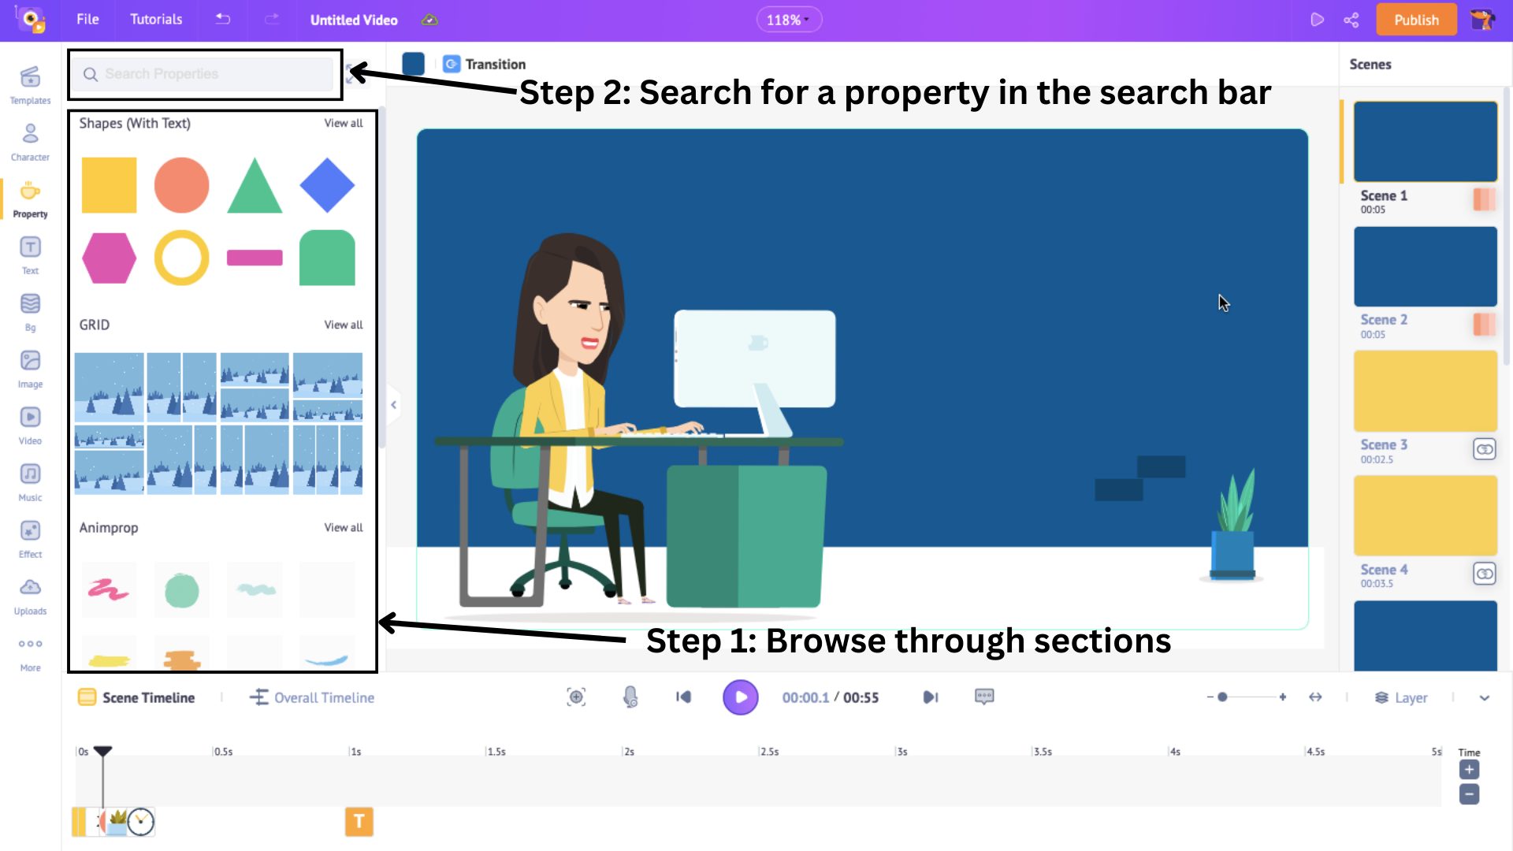1513x851 pixels.
Task: Click search bar to find property
Action: coord(206,74)
